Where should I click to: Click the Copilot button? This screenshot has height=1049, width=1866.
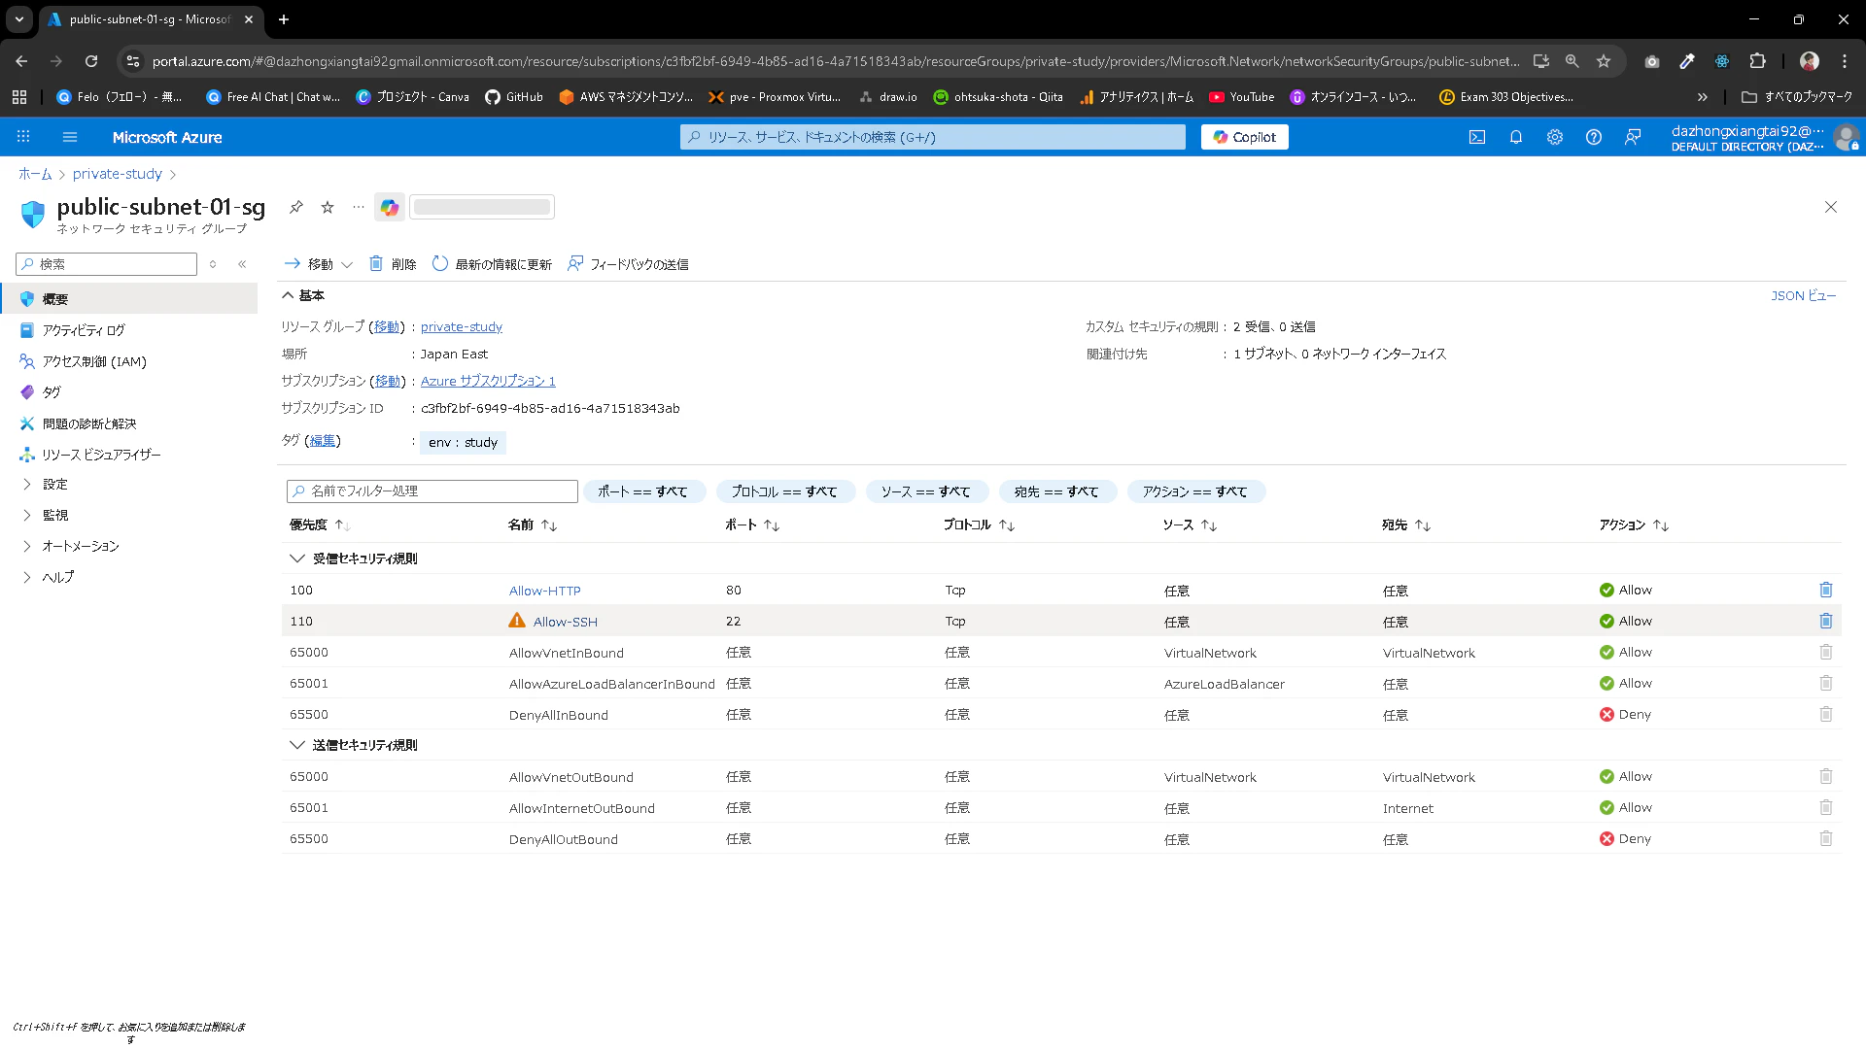click(x=1244, y=137)
